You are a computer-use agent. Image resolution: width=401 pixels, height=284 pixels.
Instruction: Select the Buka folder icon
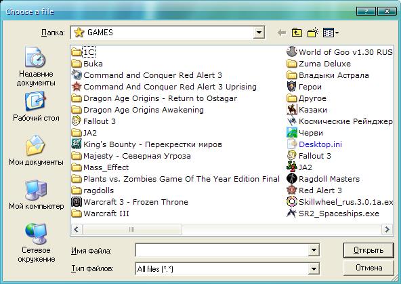[77, 64]
